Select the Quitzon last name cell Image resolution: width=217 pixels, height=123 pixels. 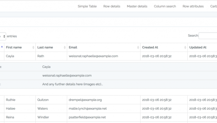51,100
